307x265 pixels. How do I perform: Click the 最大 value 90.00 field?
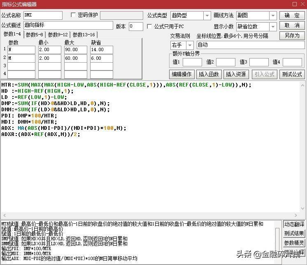[76, 50]
